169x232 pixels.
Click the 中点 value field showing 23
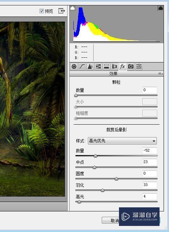[x=150, y=162]
